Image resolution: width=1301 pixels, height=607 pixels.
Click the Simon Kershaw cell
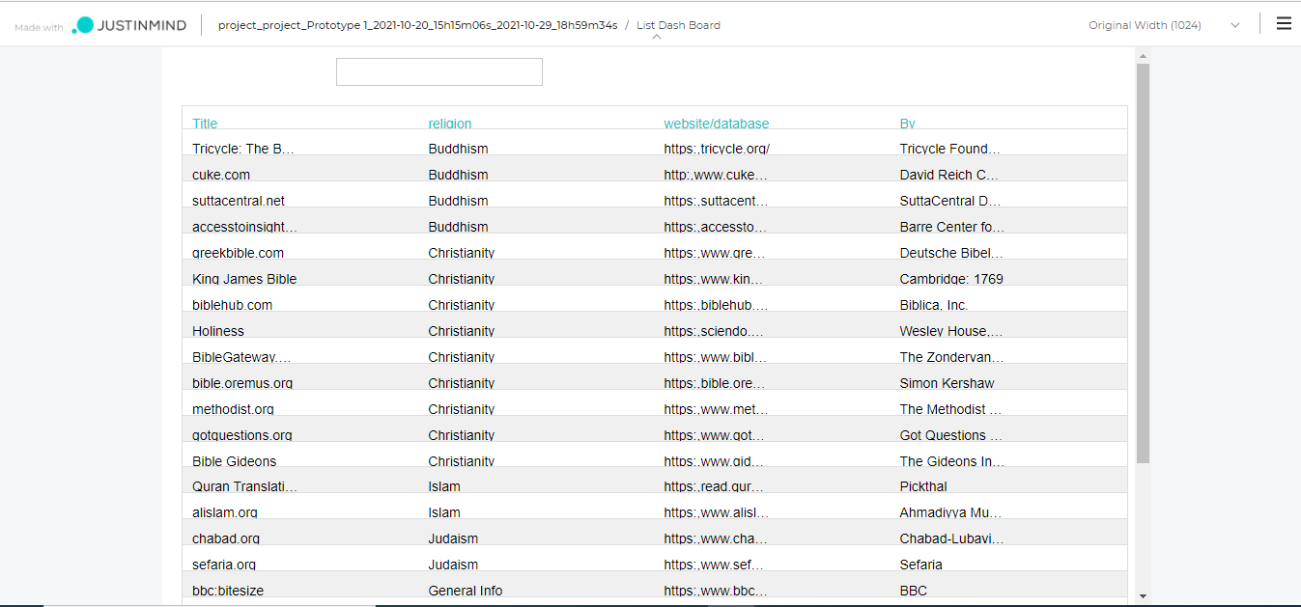tap(947, 383)
